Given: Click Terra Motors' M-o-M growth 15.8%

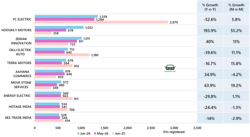Looking at the screenshot, I should (x=236, y=63).
